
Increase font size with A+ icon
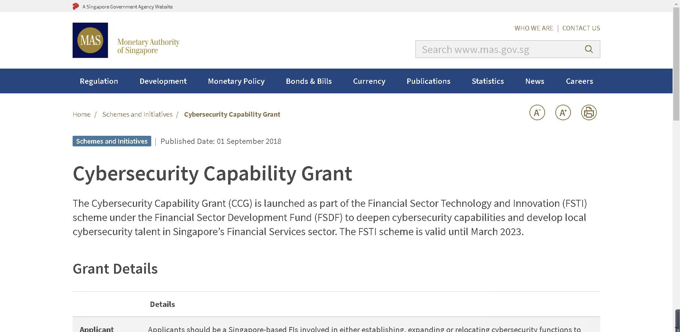pos(563,112)
